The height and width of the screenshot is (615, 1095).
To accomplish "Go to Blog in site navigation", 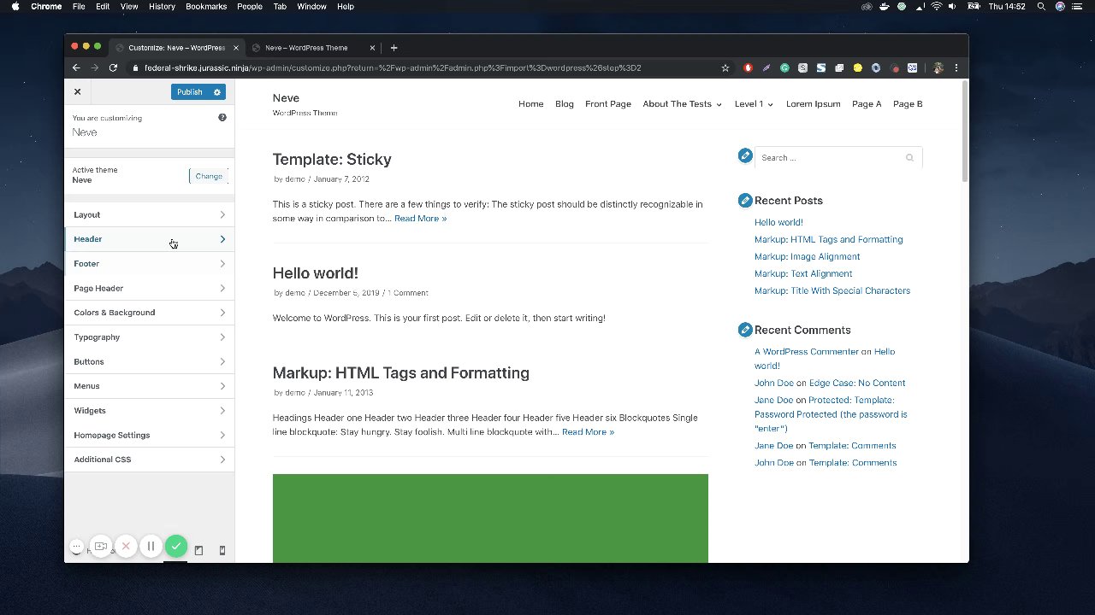I will pos(565,104).
